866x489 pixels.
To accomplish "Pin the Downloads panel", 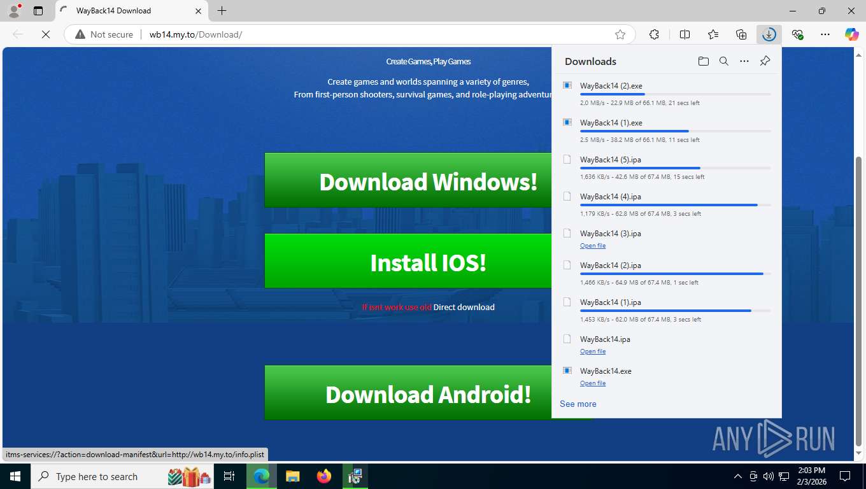I will tap(765, 61).
